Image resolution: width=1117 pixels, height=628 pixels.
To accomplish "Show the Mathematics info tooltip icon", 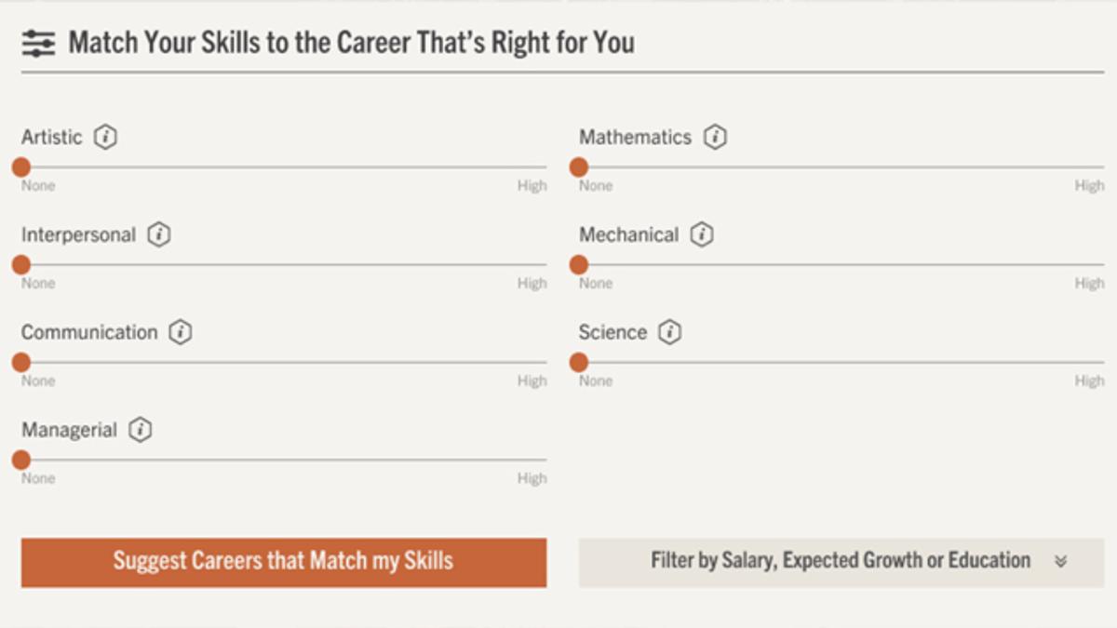I will click(715, 138).
